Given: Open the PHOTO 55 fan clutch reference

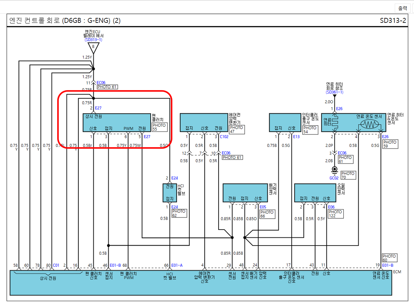Looking at the screenshot, I should pyautogui.click(x=160, y=127).
